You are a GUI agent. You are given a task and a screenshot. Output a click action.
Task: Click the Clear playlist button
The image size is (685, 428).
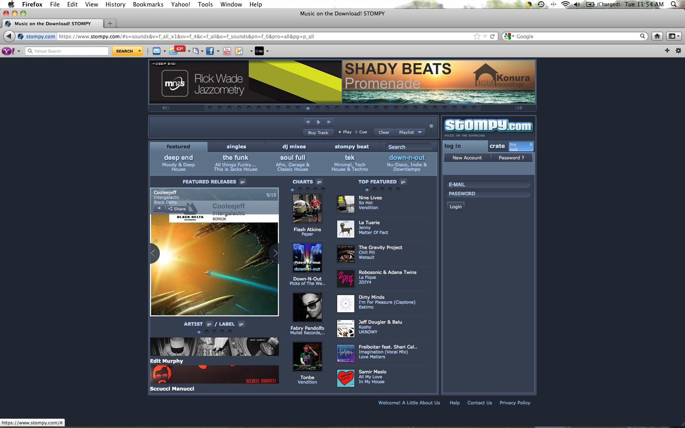click(384, 132)
